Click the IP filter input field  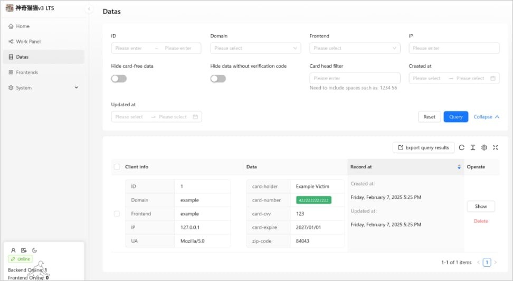tap(454, 48)
